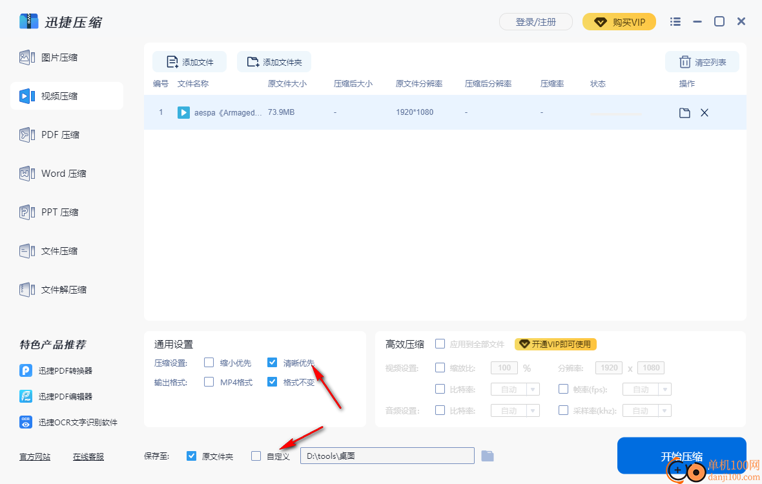Image resolution: width=762 pixels, height=484 pixels.
Task: Click the 原文件分辨率 column header
Action: (x=419, y=83)
